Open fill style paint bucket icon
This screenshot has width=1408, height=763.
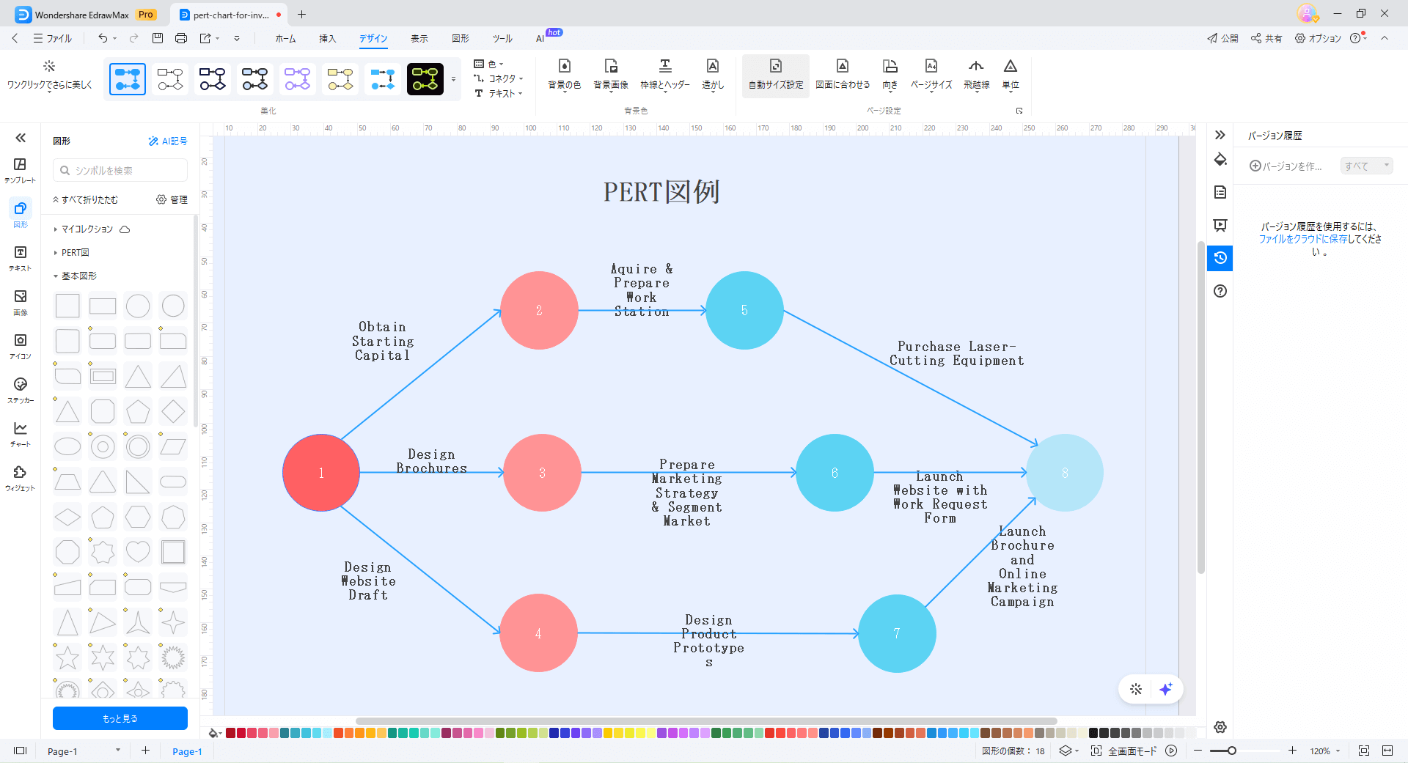click(1220, 159)
